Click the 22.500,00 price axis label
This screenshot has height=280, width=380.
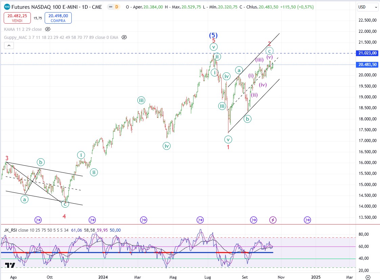[367, 20]
